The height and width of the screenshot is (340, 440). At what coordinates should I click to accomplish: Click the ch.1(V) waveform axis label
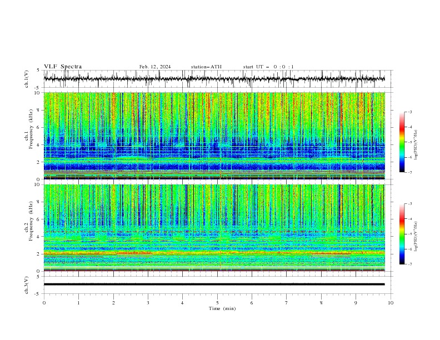26,79
